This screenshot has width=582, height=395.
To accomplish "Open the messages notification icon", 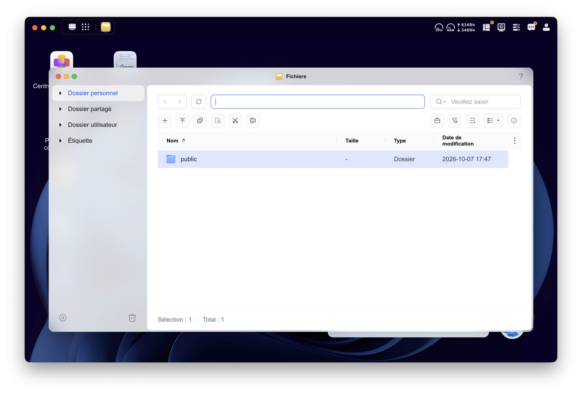I will [x=531, y=27].
